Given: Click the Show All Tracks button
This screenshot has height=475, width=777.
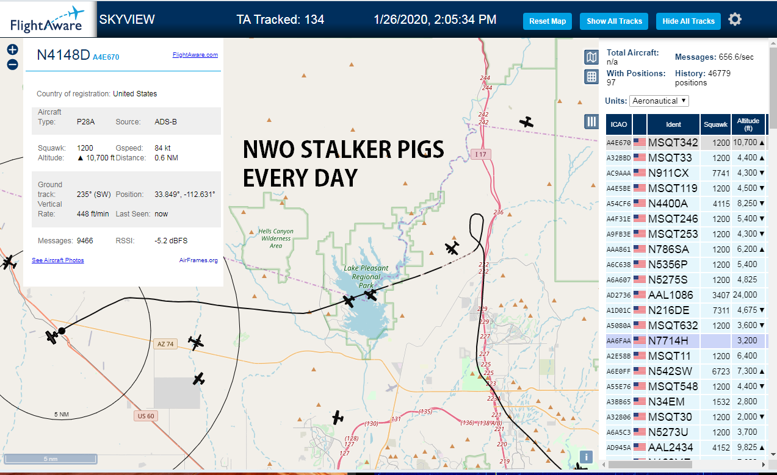Looking at the screenshot, I should click(614, 21).
